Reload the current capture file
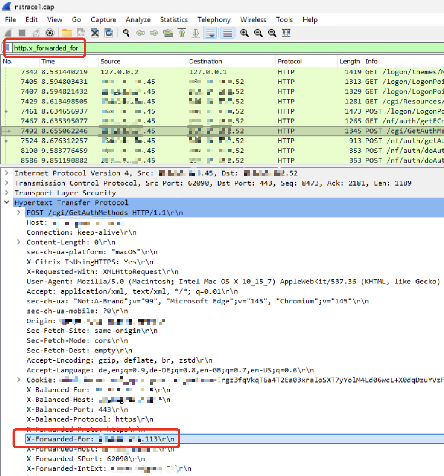 pyautogui.click(x=109, y=33)
